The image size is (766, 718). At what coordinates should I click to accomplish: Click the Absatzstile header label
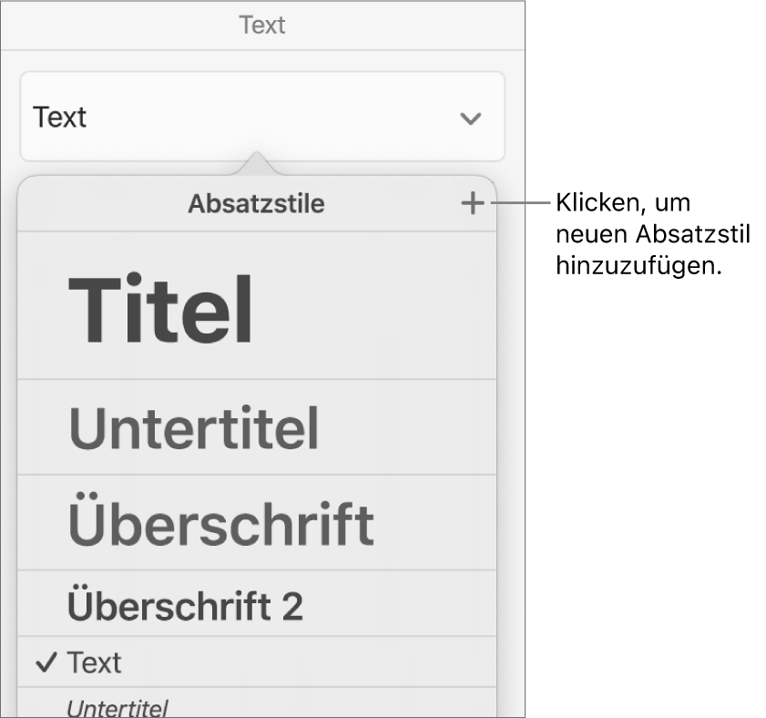pos(257,203)
